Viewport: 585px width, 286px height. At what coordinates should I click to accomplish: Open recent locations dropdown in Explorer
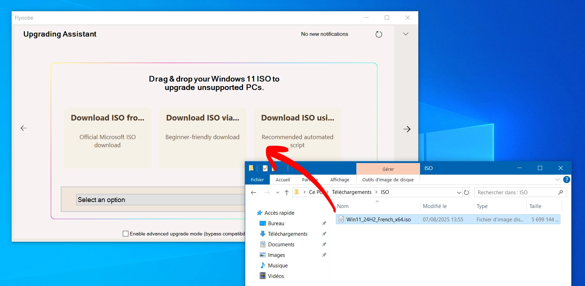tap(278, 193)
